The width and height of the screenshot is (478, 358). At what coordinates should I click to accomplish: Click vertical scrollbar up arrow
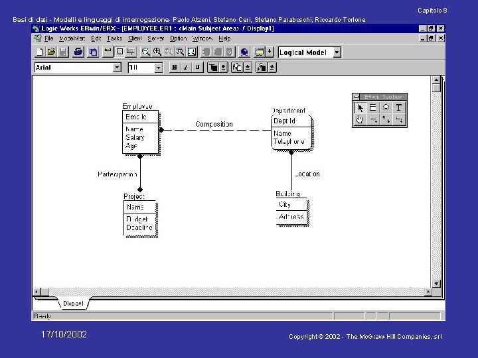click(436, 80)
